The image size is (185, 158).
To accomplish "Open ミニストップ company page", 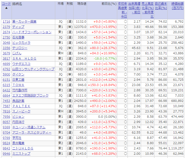I will 21,154.
